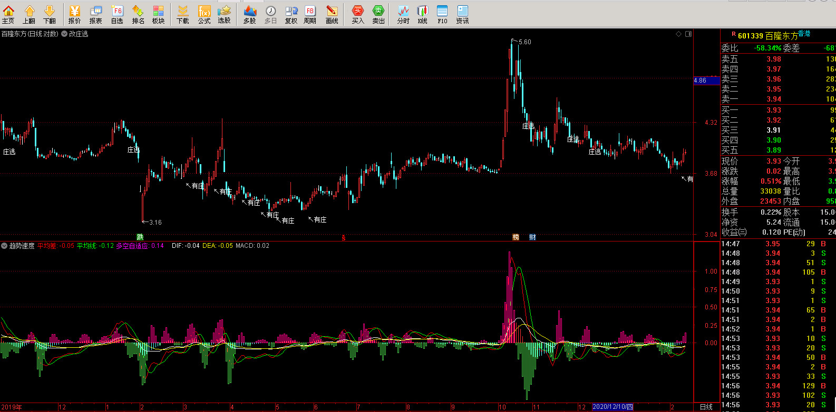The image size is (836, 412).
Task: Switch to K线 candlestick chart
Action: coord(423,14)
